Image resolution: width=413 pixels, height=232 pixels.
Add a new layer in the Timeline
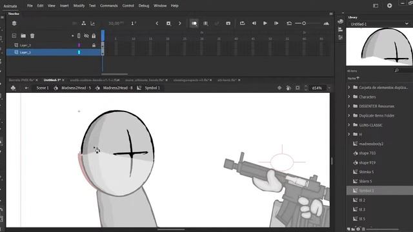click(14, 36)
